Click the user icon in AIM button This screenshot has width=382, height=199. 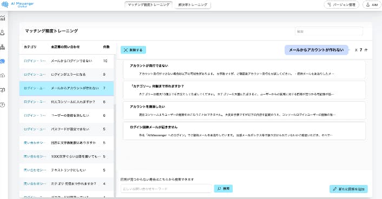pos(368,5)
